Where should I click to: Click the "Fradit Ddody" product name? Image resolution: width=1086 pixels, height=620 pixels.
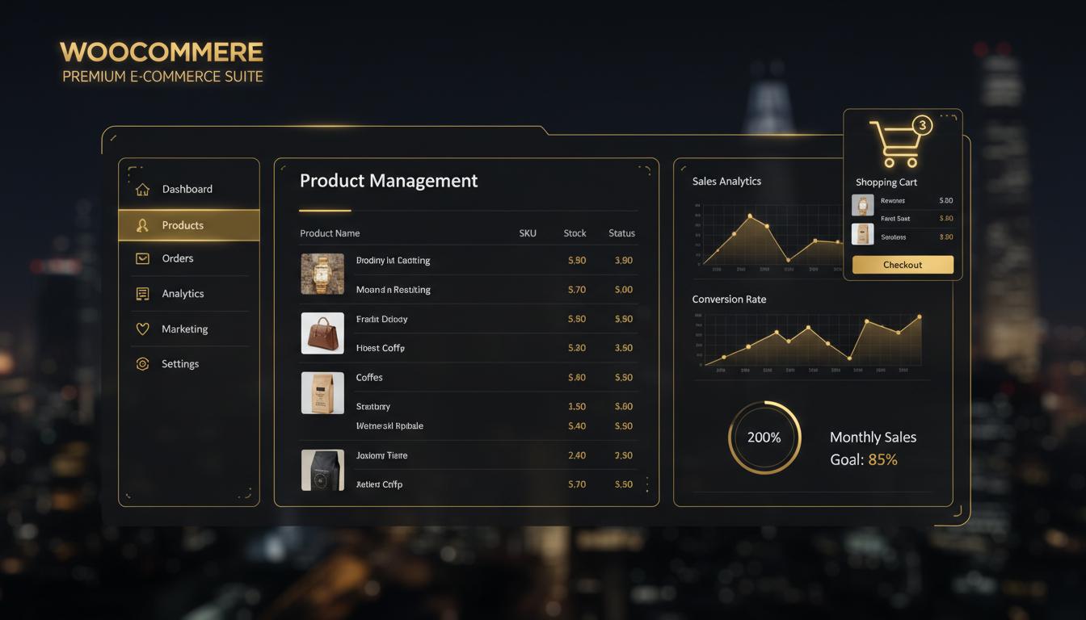[381, 320]
